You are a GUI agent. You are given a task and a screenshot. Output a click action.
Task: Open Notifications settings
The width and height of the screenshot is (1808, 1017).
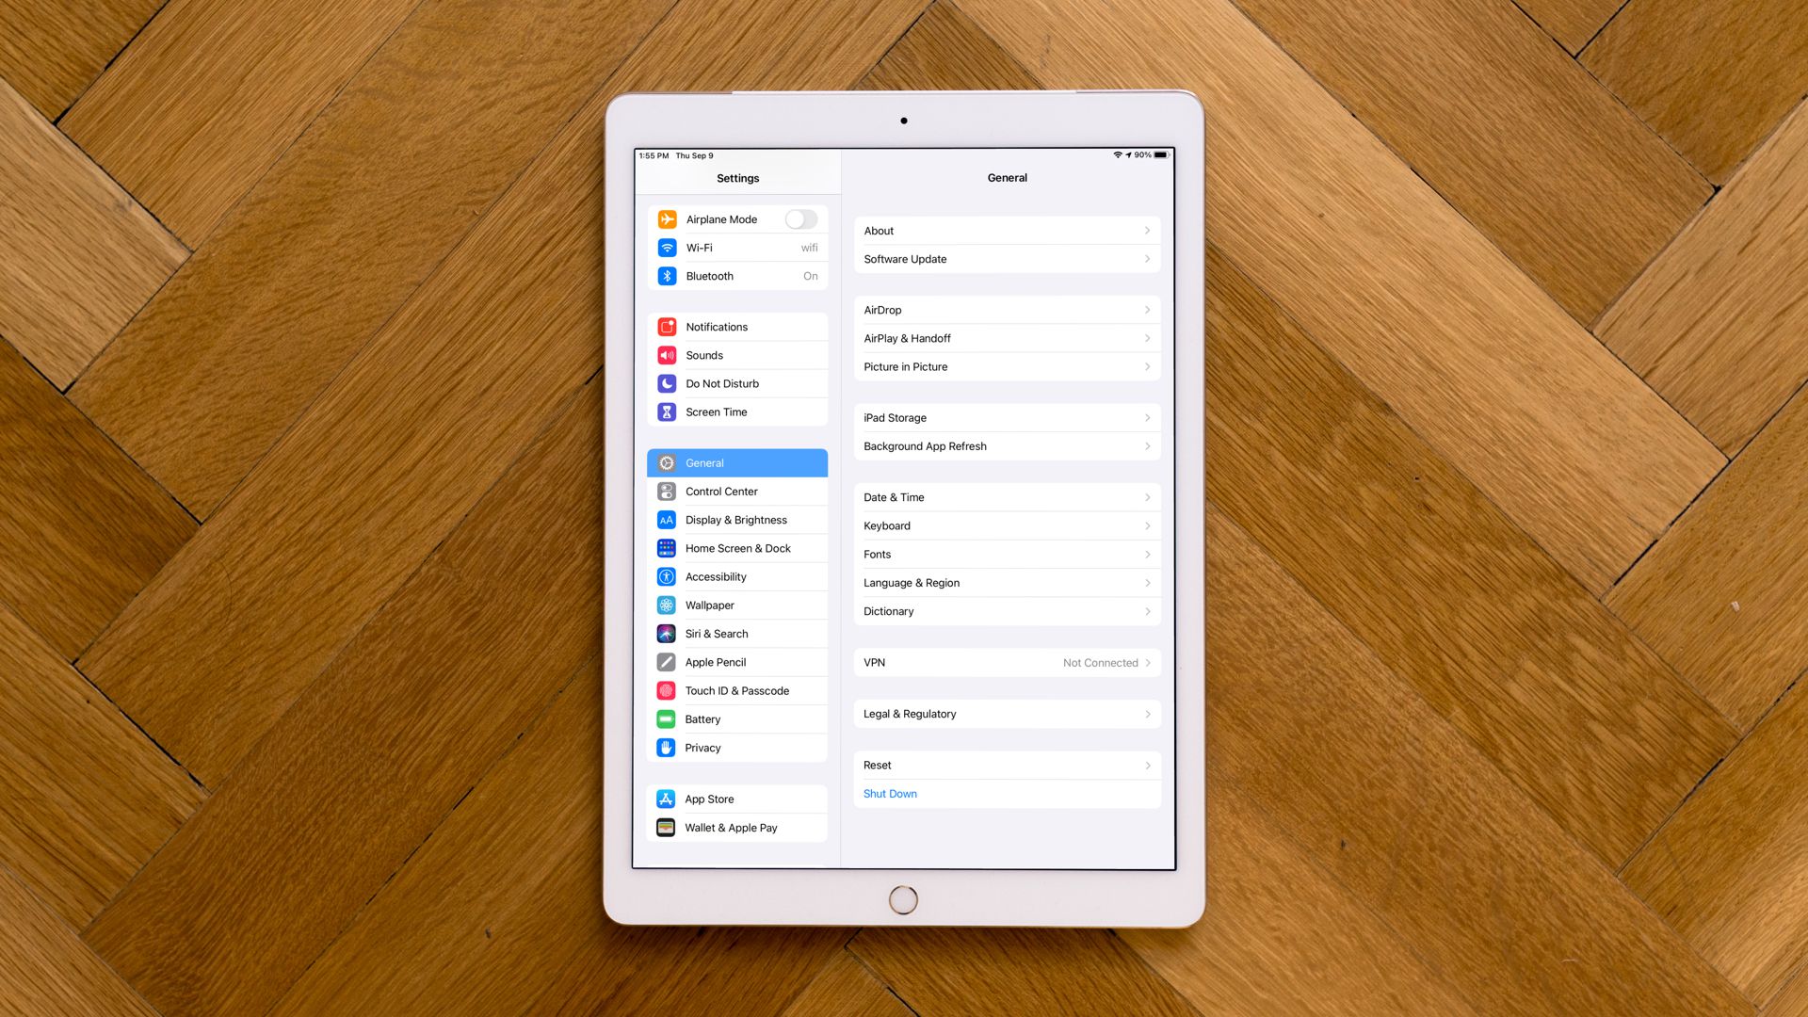tap(739, 325)
